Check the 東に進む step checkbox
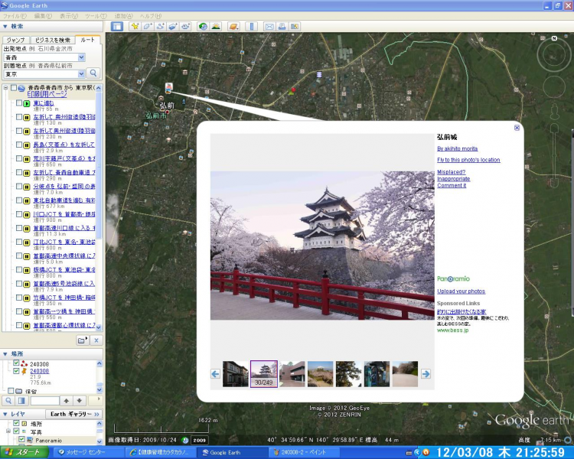Viewport: 574px width, 459px height. coord(18,103)
